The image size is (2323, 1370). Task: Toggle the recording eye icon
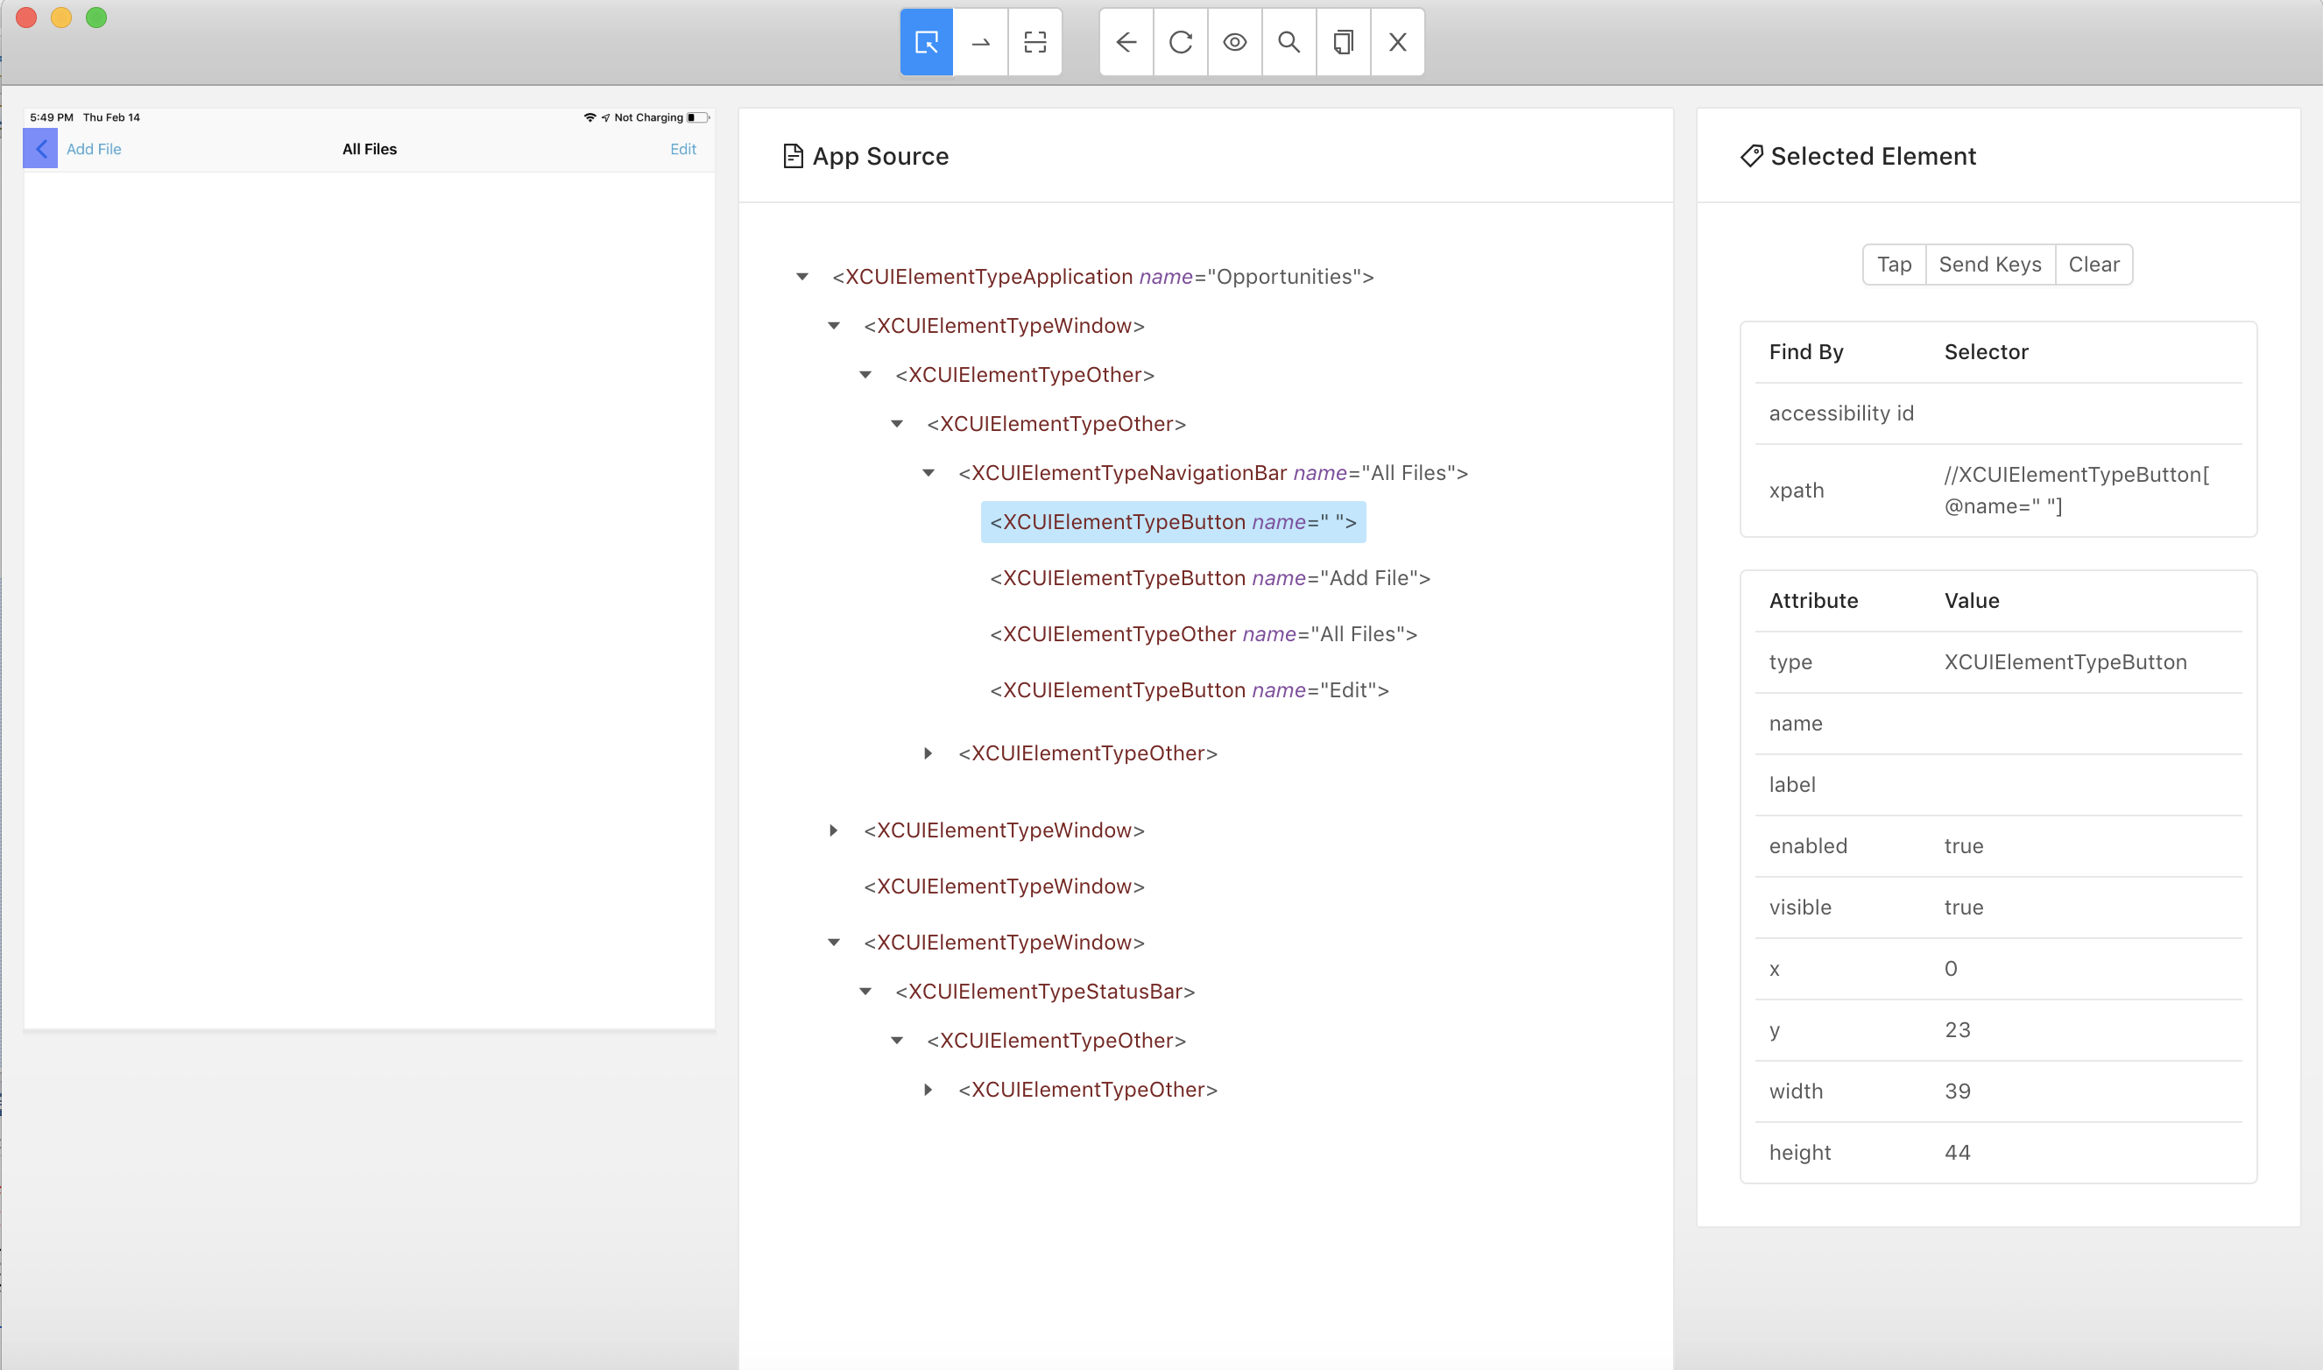tap(1235, 42)
